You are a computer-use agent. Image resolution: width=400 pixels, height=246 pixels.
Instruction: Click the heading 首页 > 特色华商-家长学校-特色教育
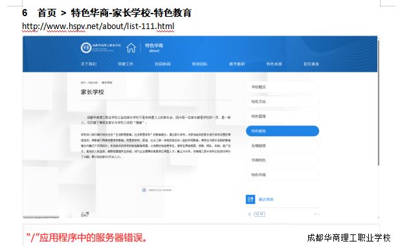[x=107, y=13]
